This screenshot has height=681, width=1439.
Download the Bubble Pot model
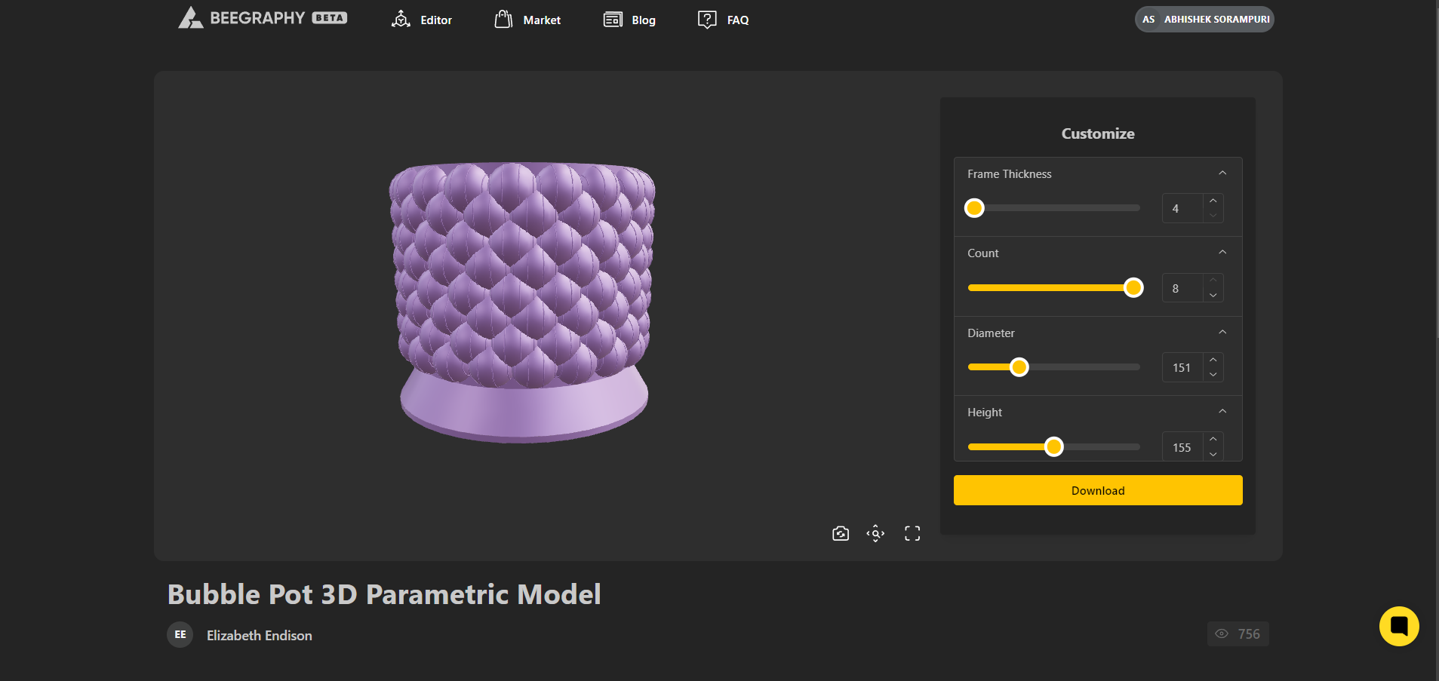[1097, 490]
